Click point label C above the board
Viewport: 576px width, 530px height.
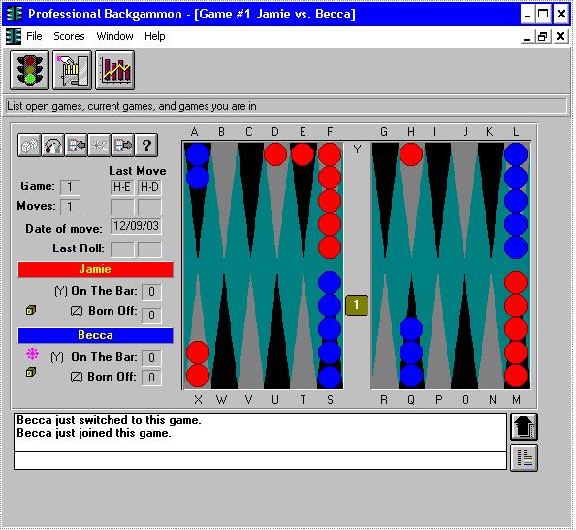coord(248,132)
